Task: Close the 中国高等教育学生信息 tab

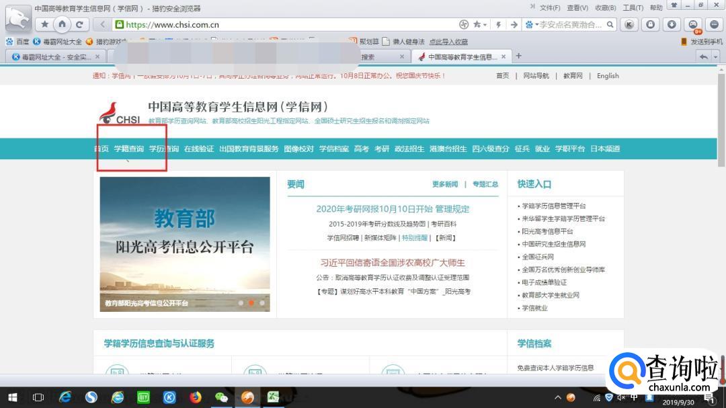Action: [x=503, y=56]
